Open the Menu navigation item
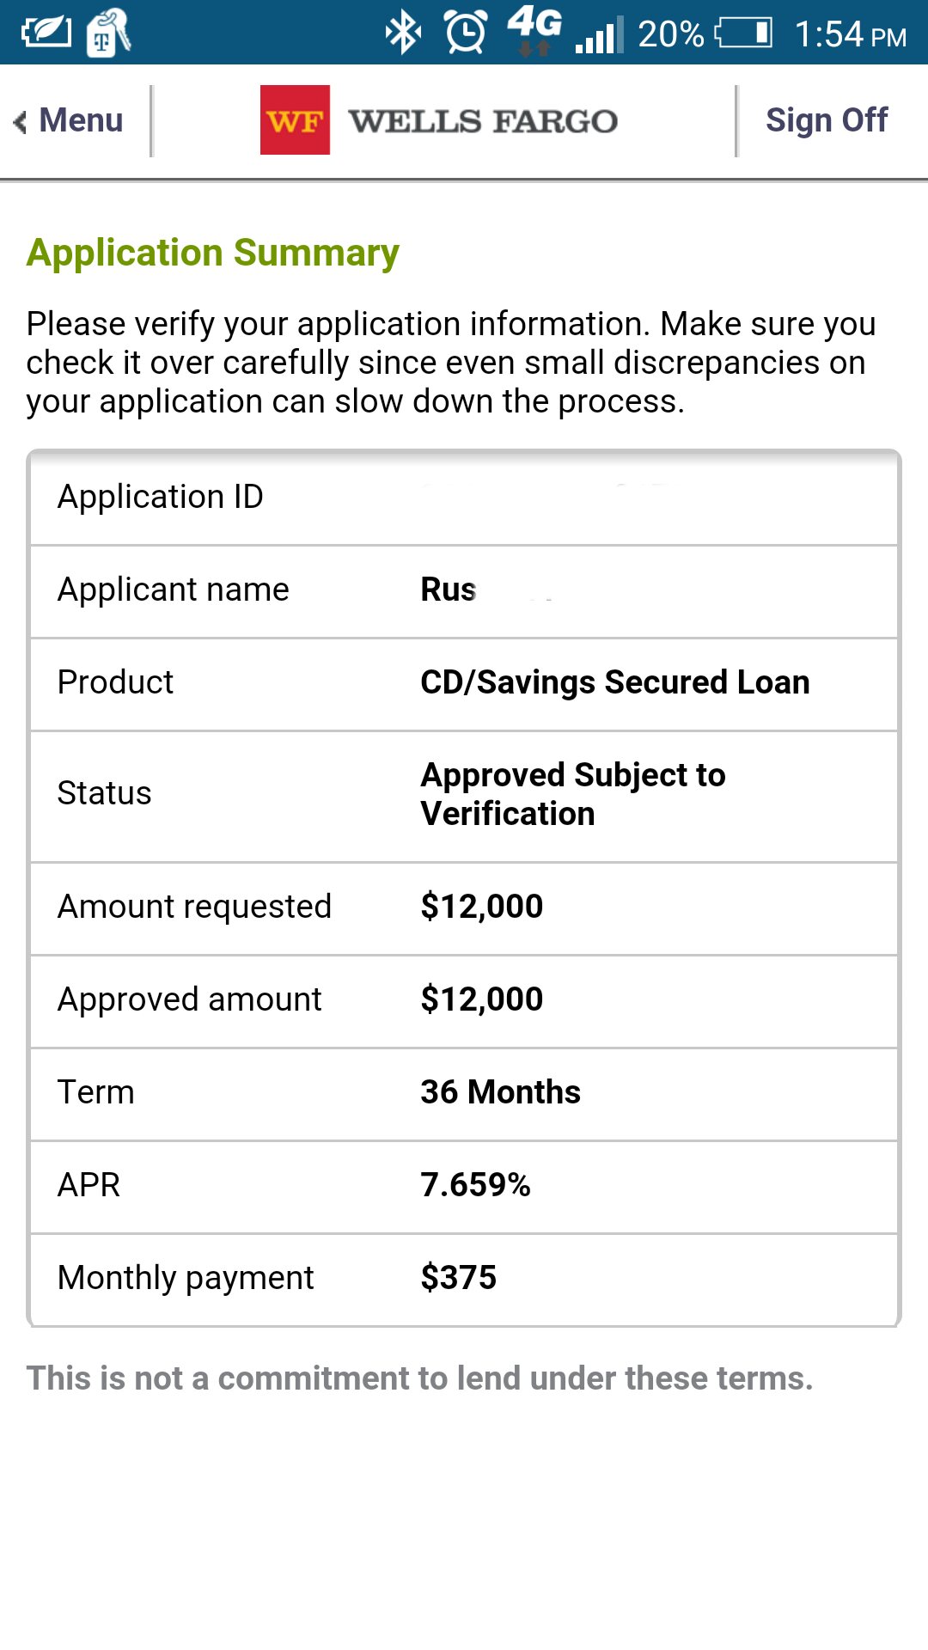This screenshot has width=928, height=1650. coord(81,120)
